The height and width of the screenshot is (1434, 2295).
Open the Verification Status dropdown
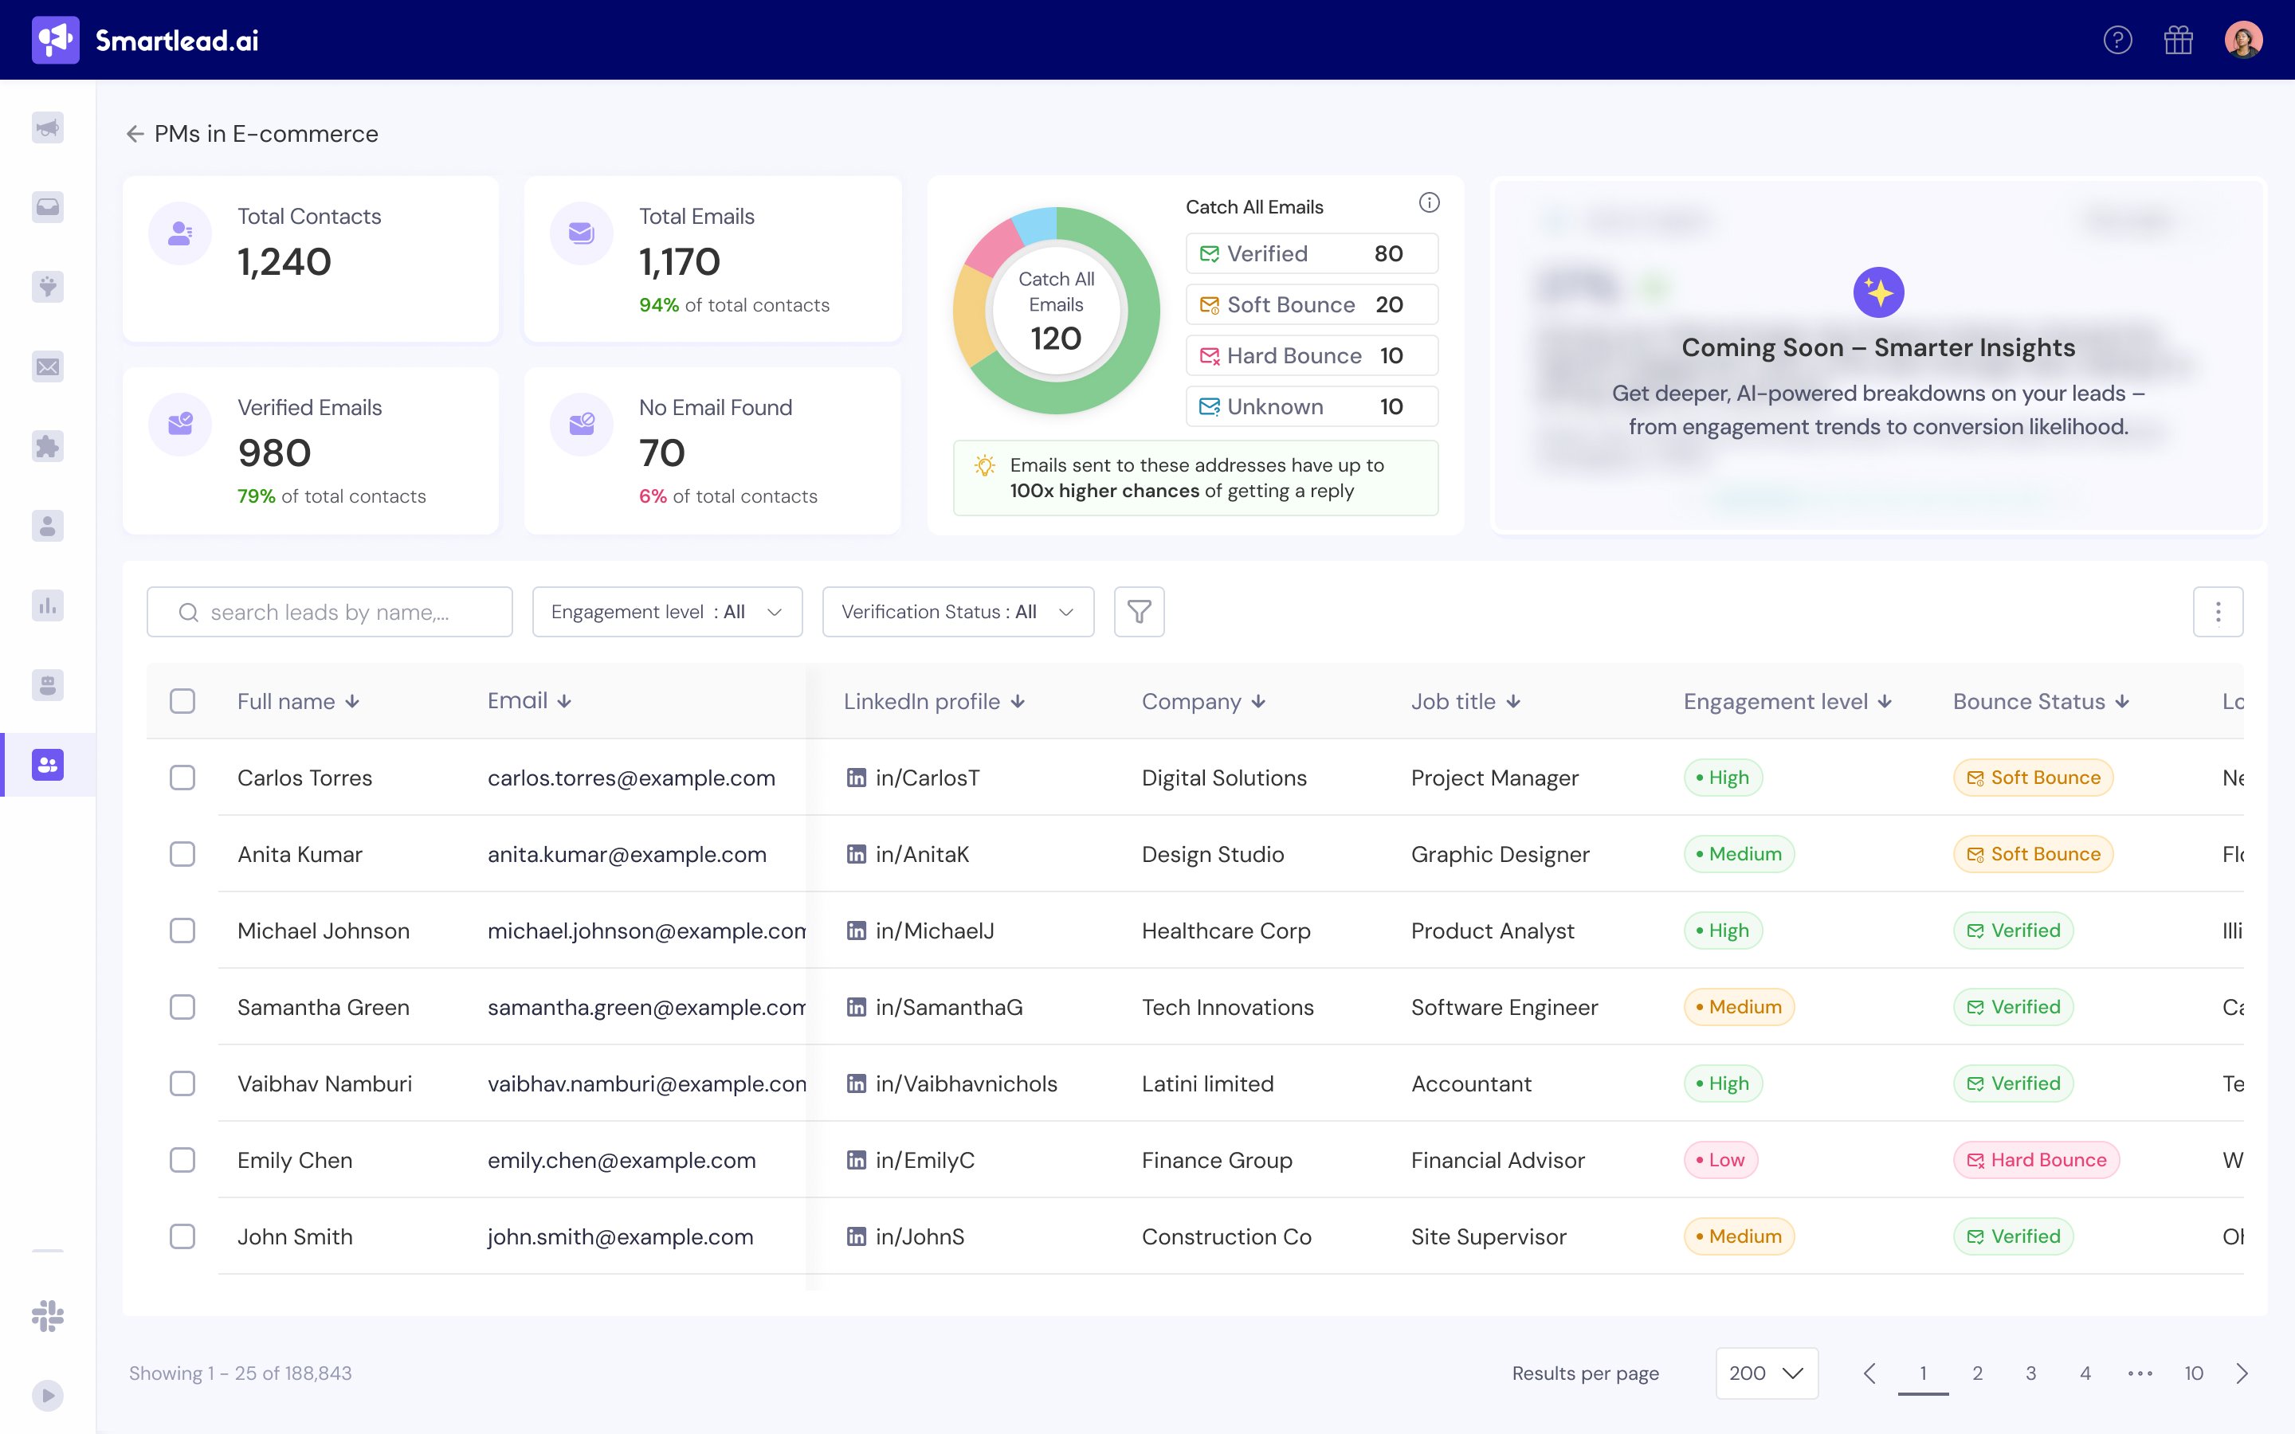[958, 612]
